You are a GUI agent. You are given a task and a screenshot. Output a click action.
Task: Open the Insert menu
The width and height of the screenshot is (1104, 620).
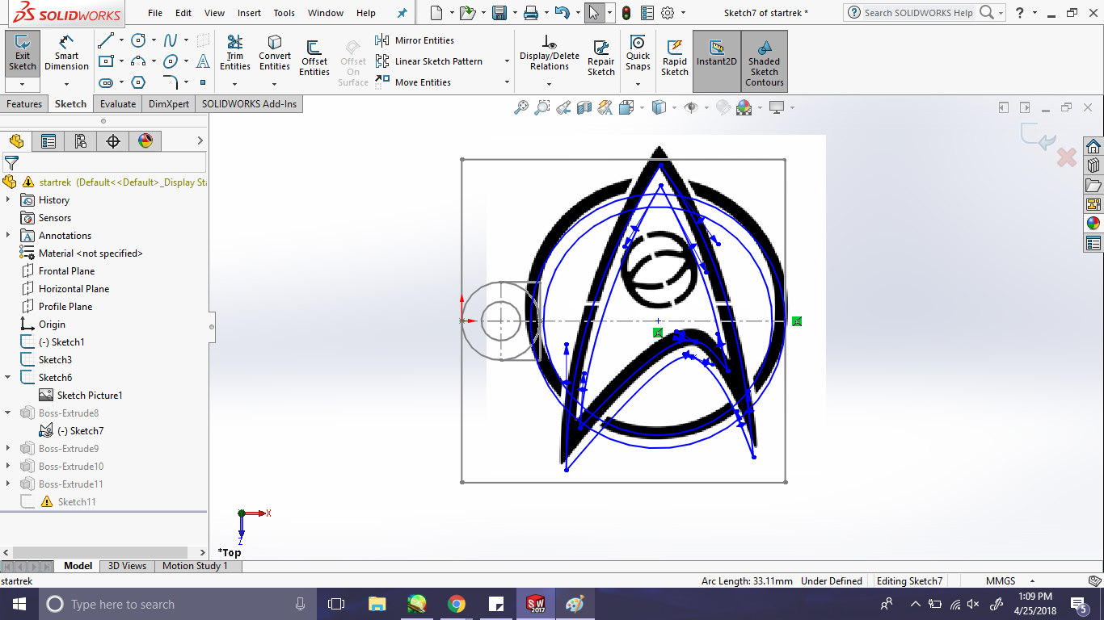[x=249, y=13]
